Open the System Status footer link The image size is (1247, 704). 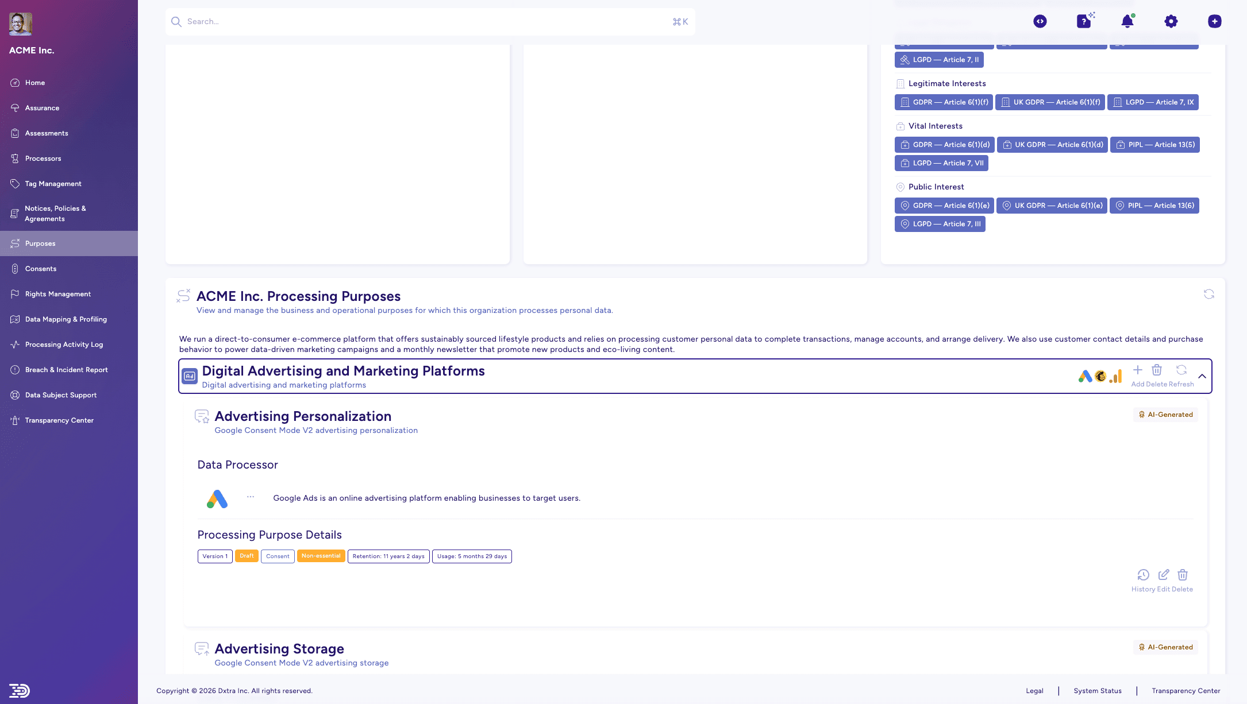[x=1097, y=691]
